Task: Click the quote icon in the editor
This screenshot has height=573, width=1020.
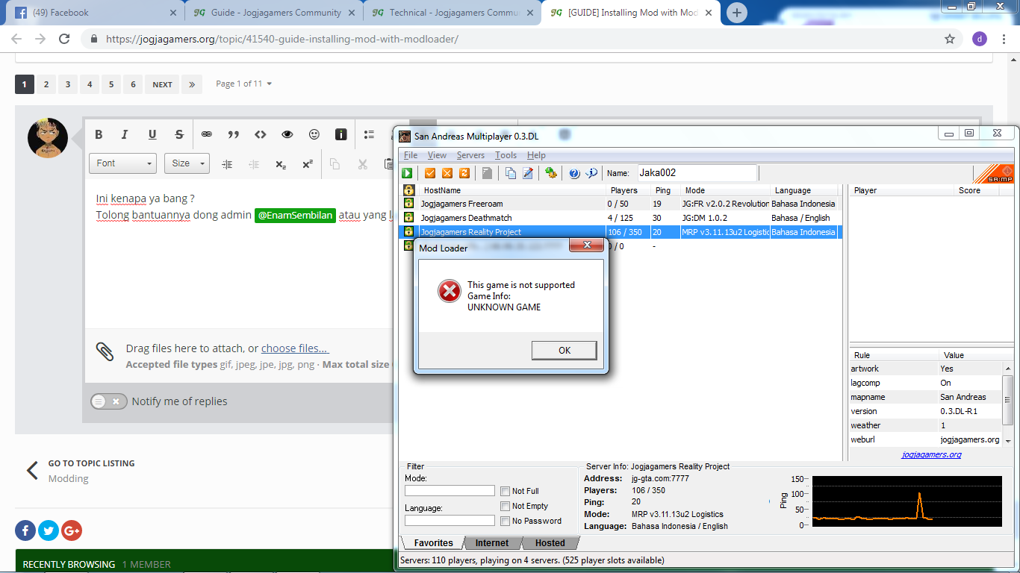Action: 234,134
